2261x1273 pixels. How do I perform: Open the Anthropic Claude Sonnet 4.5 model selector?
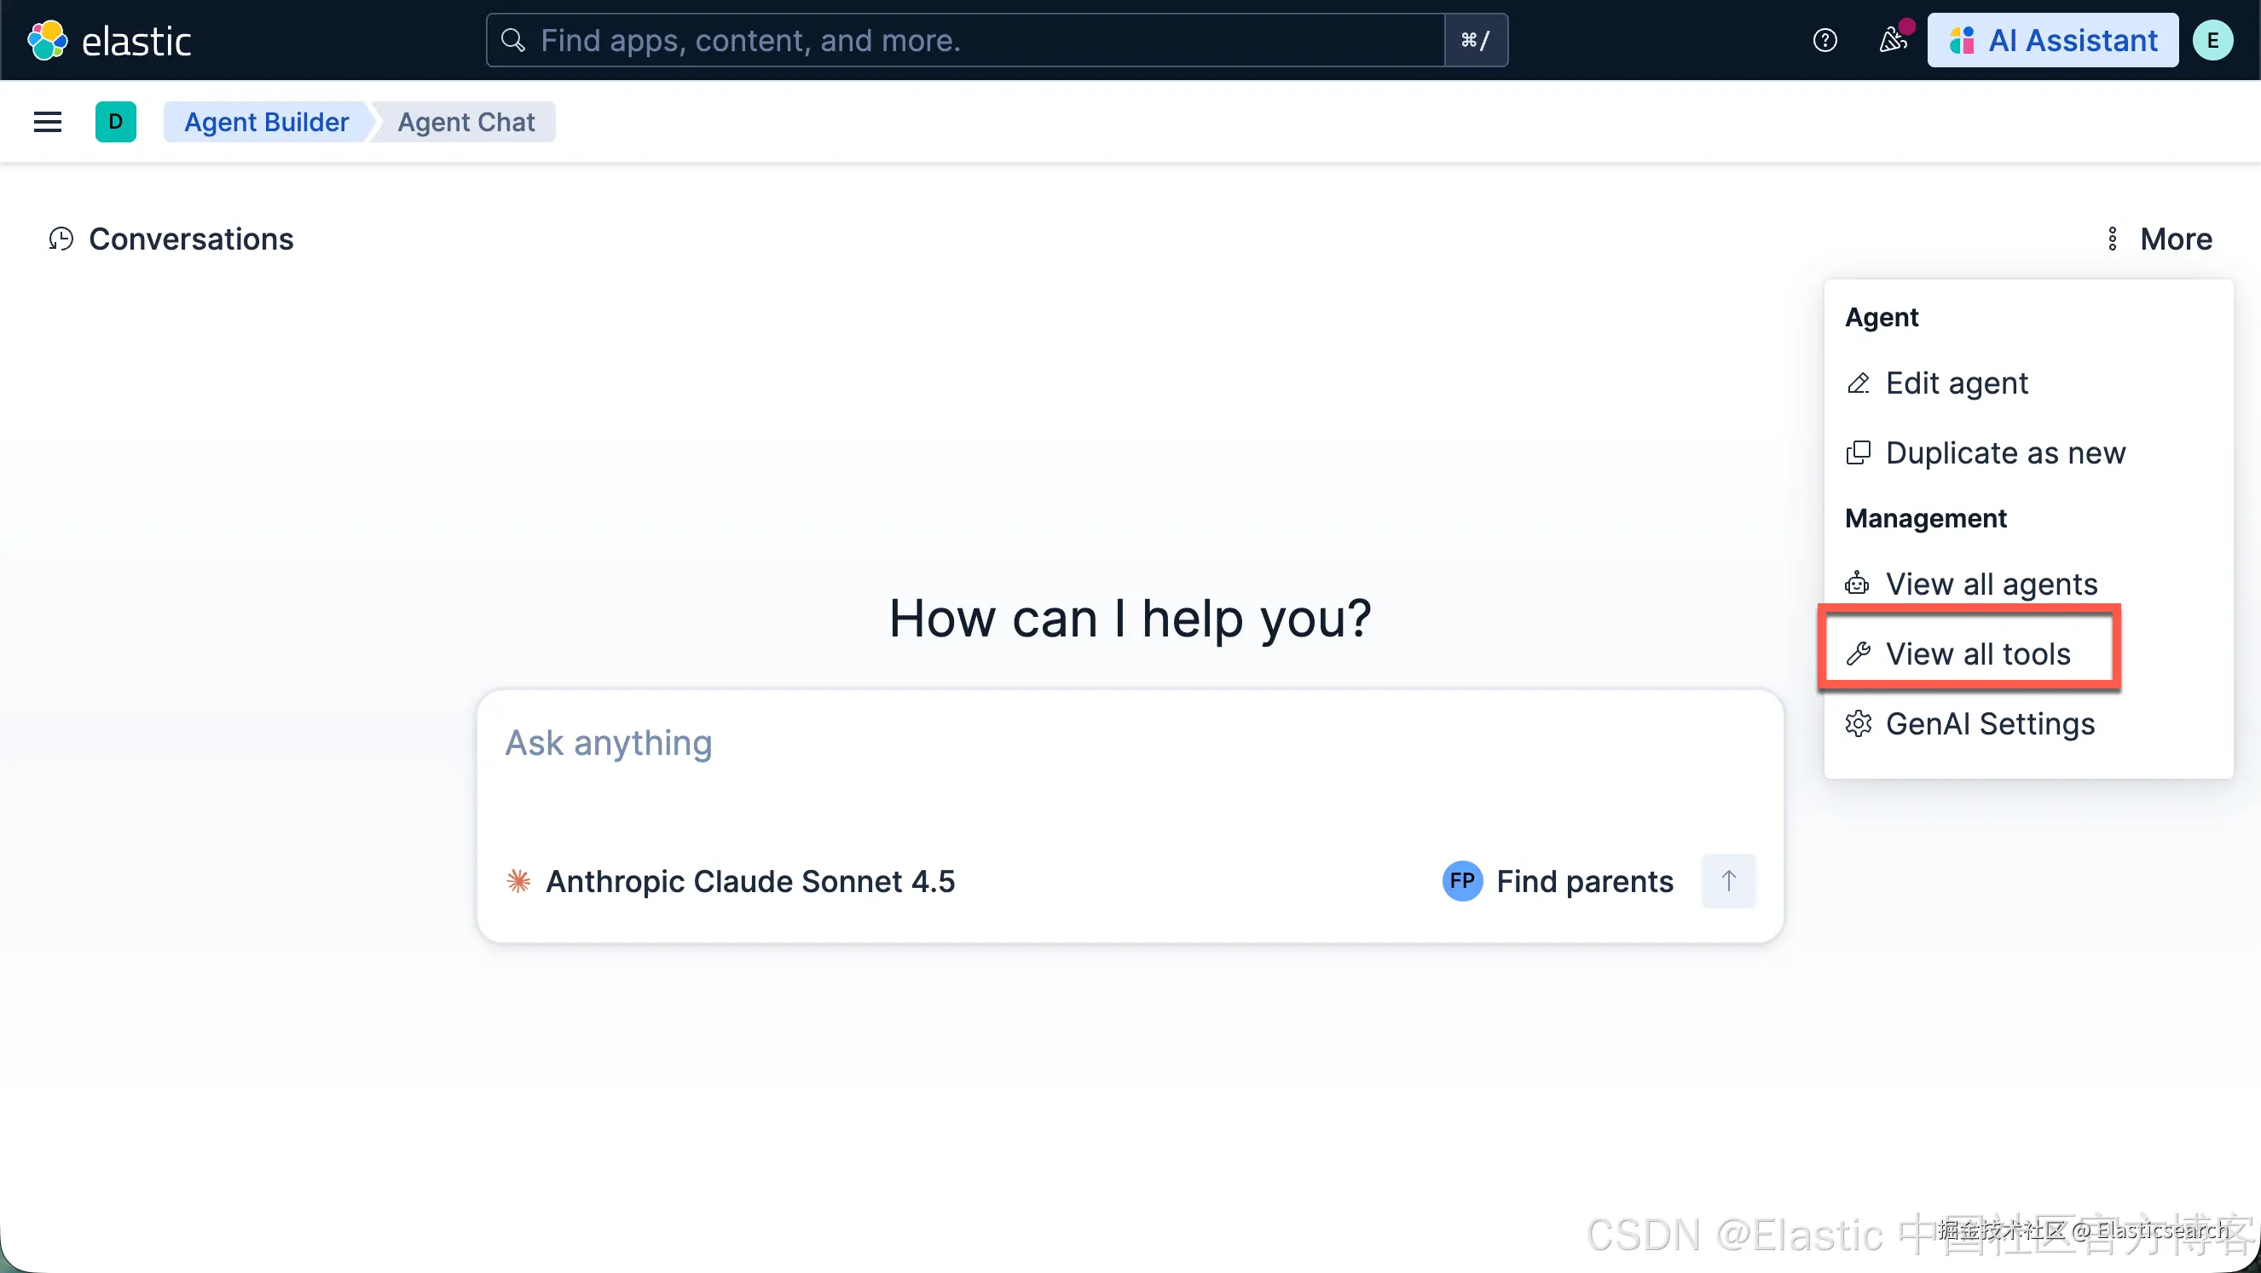point(731,881)
